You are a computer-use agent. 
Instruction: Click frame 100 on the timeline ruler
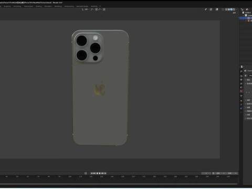pyautogui.click(x=70, y=177)
